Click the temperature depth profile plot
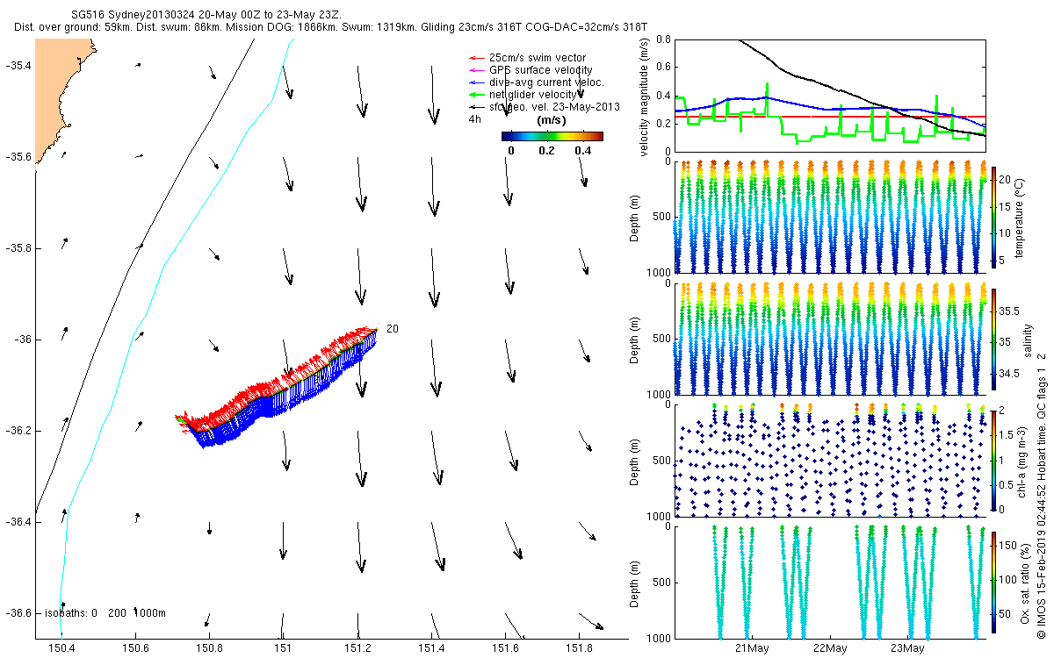Viewport: 1054px width, 658px height. click(831, 217)
